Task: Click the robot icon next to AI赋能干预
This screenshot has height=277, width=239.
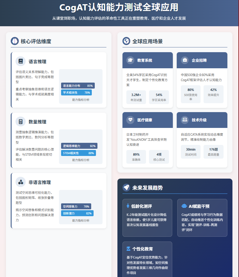Action: coord(184,206)
